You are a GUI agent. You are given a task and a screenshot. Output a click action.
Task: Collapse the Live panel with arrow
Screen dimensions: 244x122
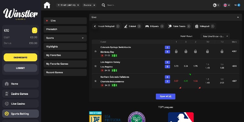point(238,17)
